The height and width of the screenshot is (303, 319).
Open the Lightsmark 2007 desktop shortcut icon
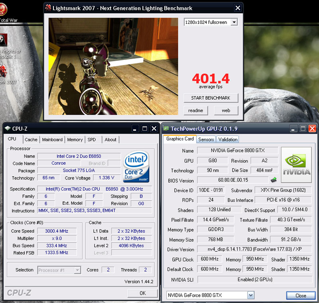click(x=3, y=71)
